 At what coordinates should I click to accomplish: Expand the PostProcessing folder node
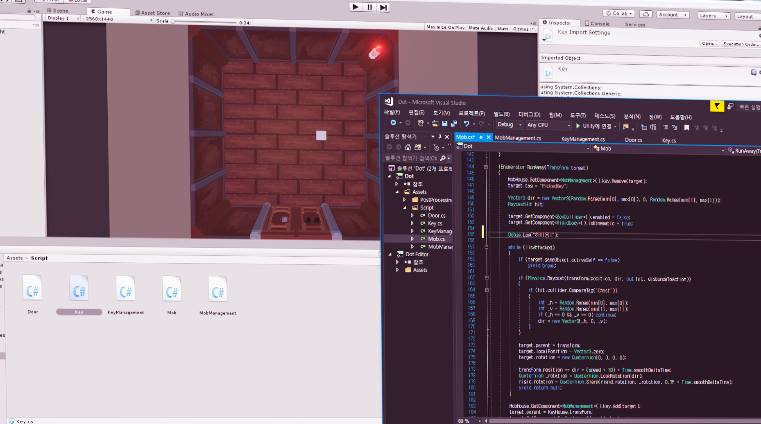point(405,200)
